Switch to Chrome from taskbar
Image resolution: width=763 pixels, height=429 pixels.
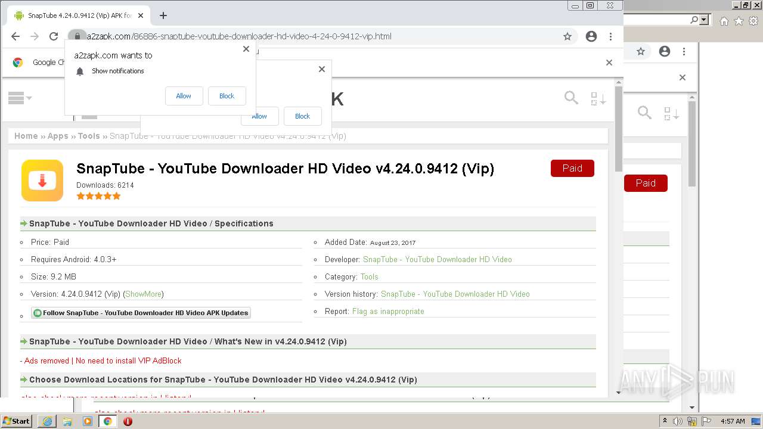(x=108, y=421)
